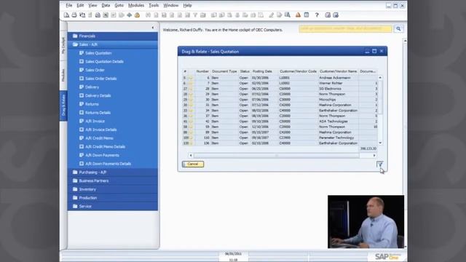Open the Modules menu
The image size is (466, 262).
coord(136,5)
